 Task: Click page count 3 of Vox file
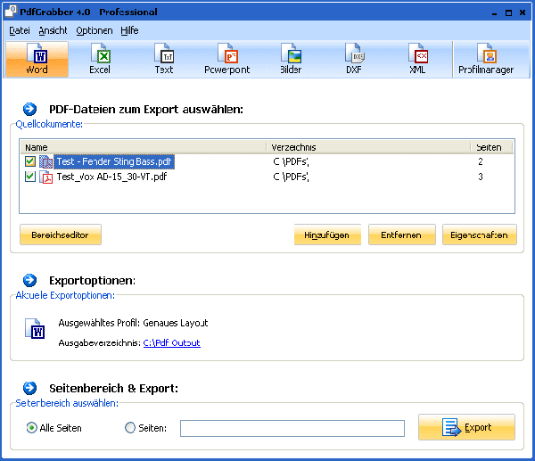(481, 177)
